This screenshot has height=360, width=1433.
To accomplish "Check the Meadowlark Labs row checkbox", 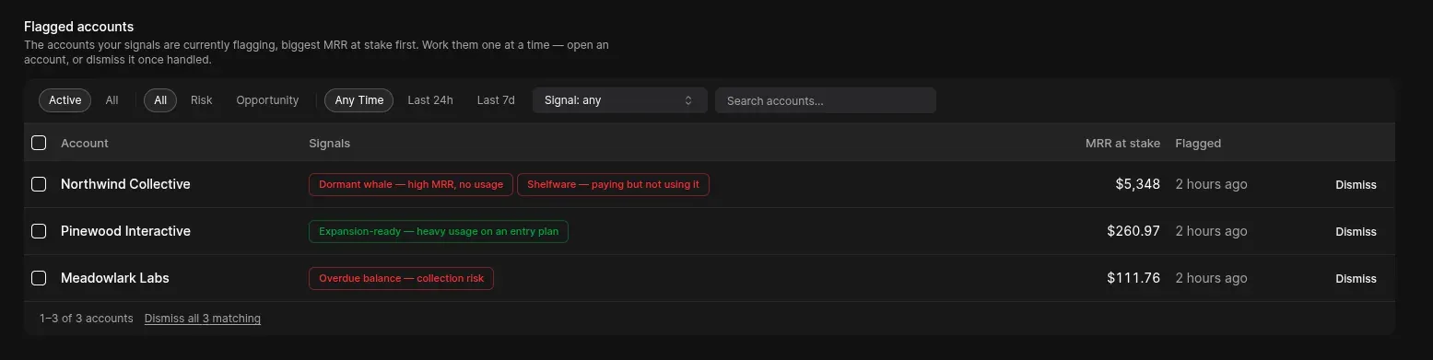I will pos(39,278).
